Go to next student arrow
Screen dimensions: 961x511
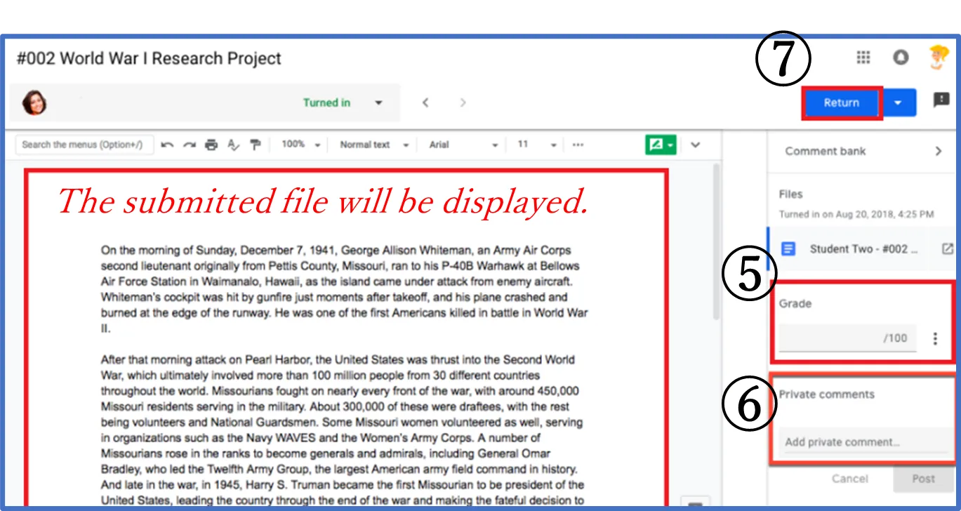click(x=463, y=102)
